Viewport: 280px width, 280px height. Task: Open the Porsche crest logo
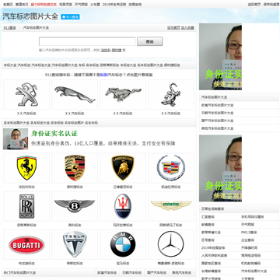[75, 168]
